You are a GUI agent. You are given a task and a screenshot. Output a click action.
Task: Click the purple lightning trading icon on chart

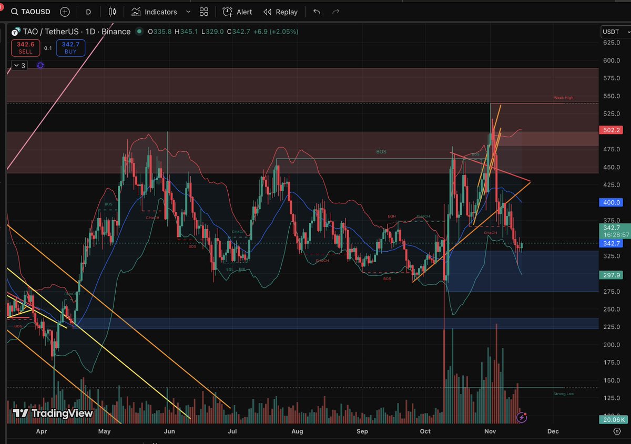click(521, 418)
